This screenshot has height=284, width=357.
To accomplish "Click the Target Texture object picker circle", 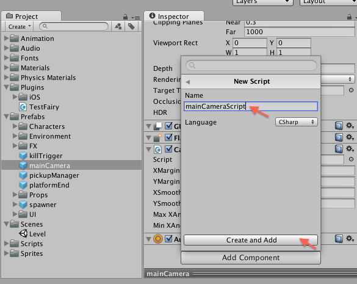I will (x=351, y=90).
